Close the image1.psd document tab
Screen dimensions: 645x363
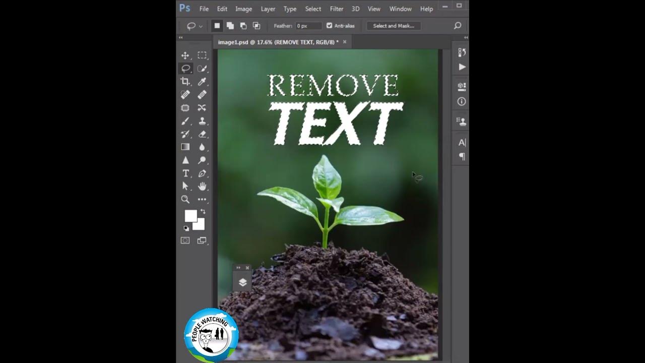[x=345, y=42]
